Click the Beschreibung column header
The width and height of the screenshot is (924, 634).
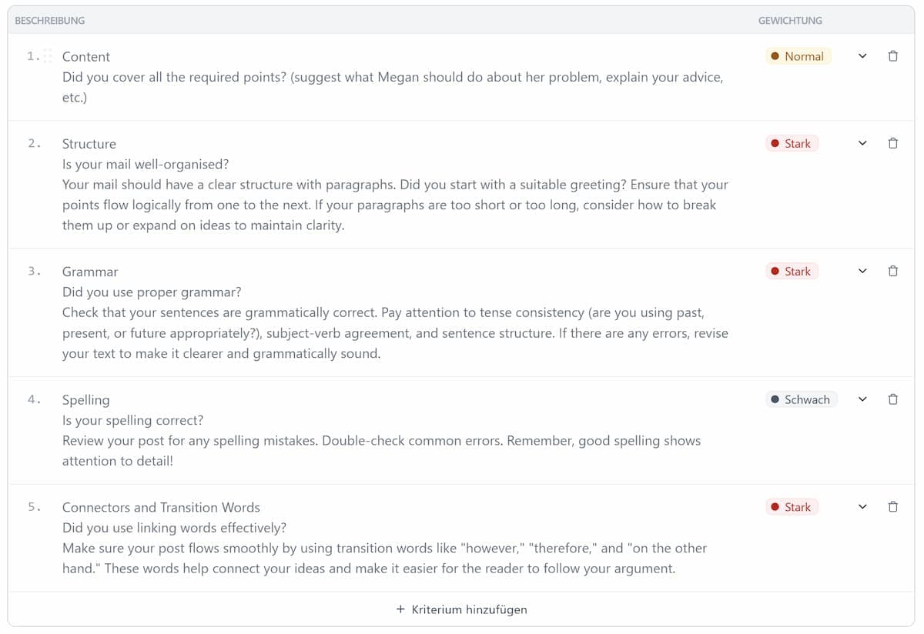(x=50, y=21)
